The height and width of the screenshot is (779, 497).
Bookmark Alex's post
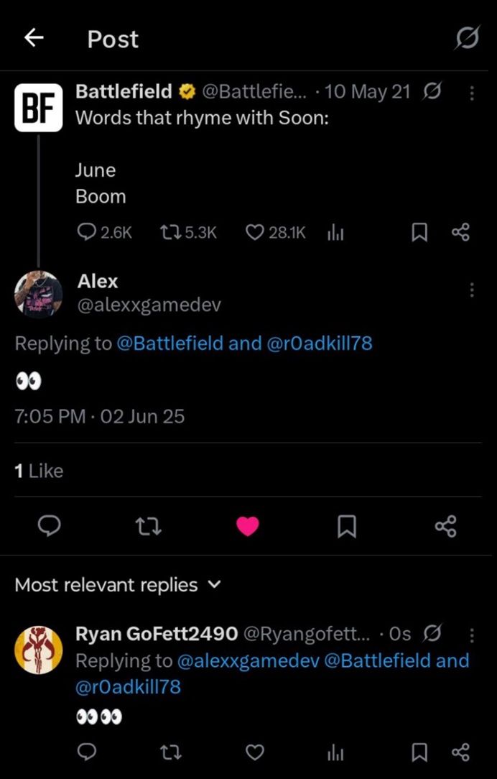347,527
